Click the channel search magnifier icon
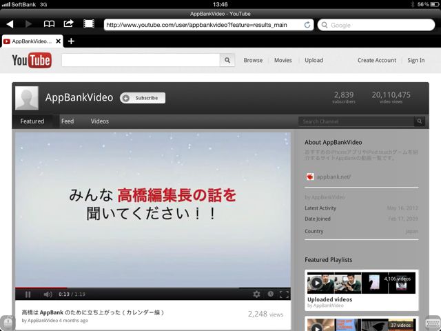Viewport: 441px width, 331px height. [420, 121]
